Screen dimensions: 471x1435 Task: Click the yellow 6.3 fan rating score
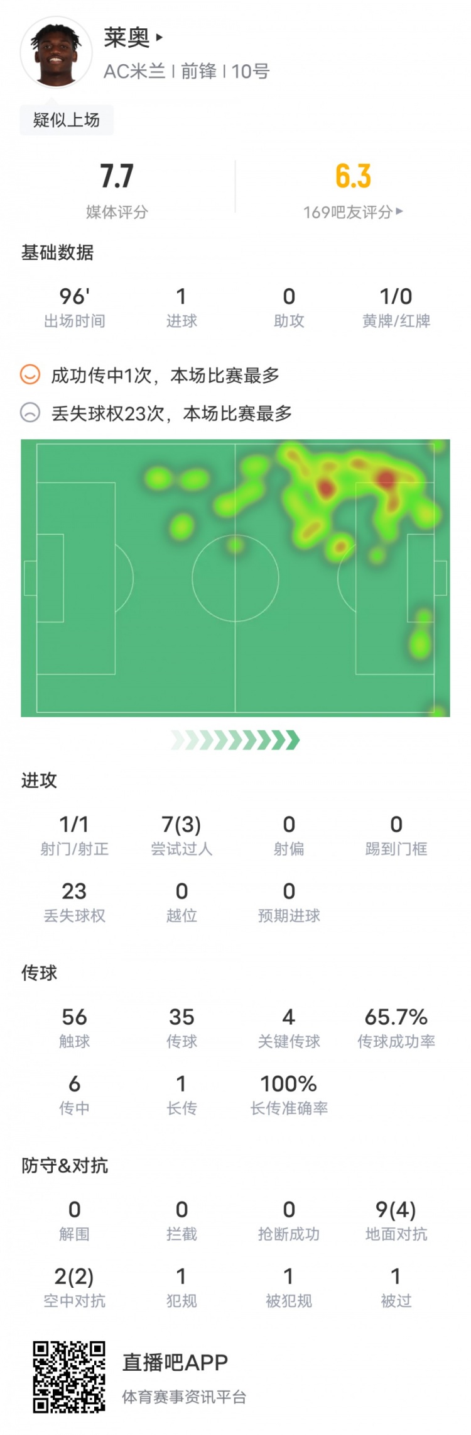pos(353,177)
